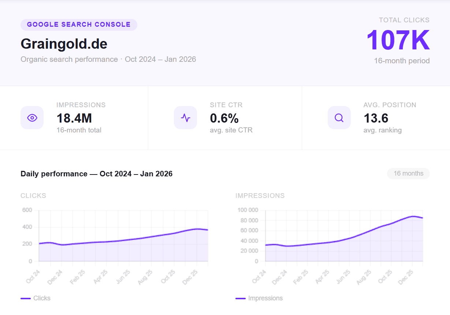Viewport: 450px width, 315px height.
Task: Click the Daily performance section heading
Action: 97,174
